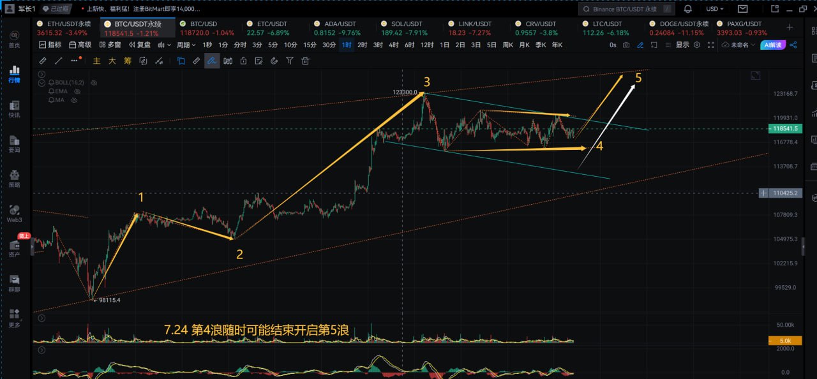Screen dimensions: 817x379
Task: Click the share icon beside AI解读
Action: coord(793,45)
